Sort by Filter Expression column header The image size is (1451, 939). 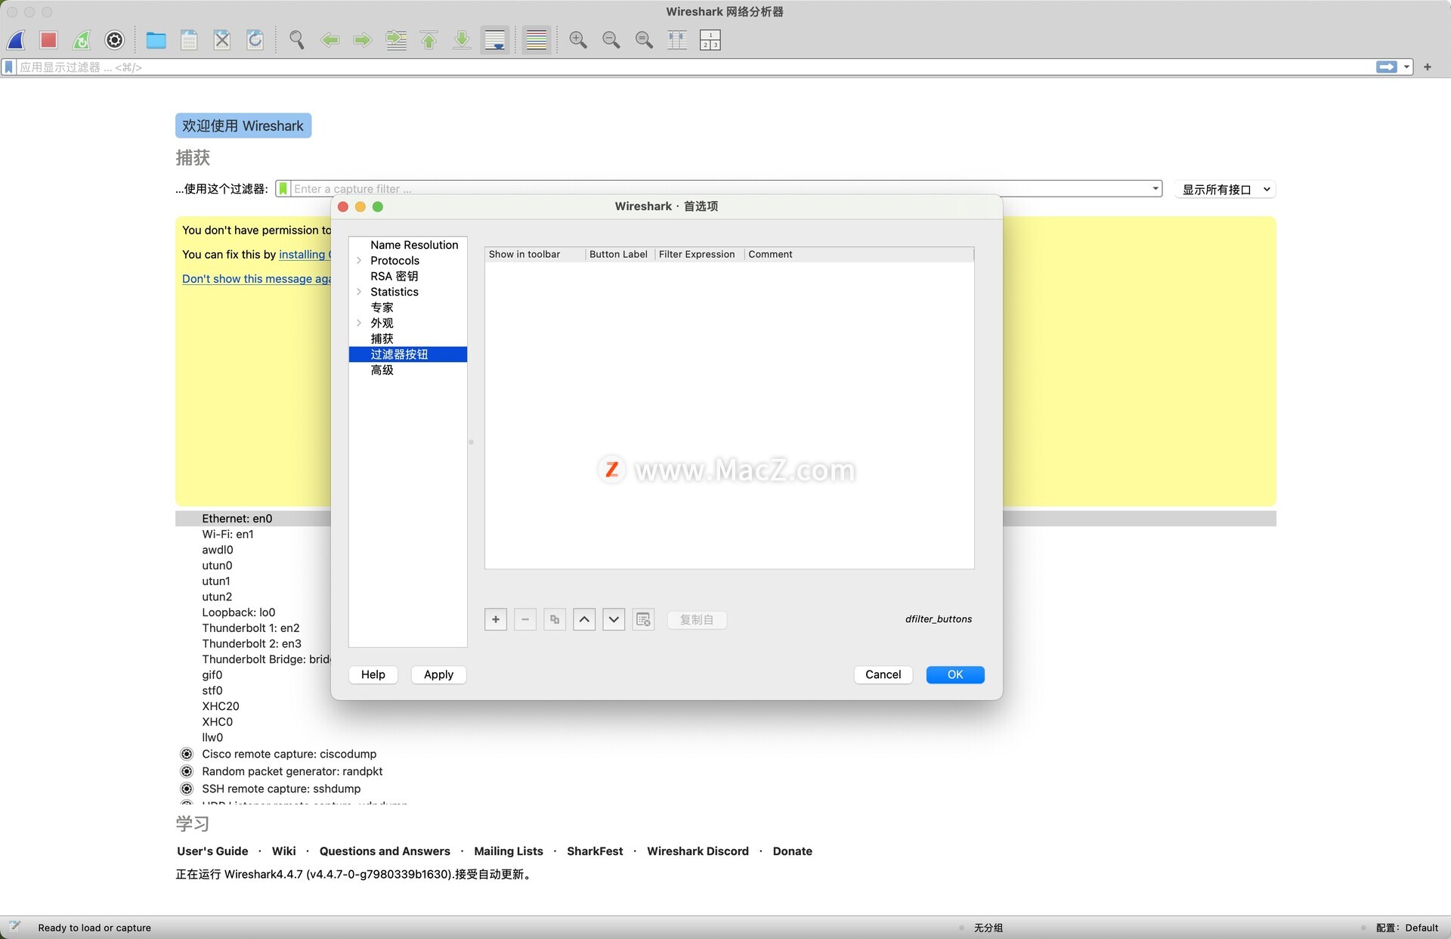[x=697, y=255]
